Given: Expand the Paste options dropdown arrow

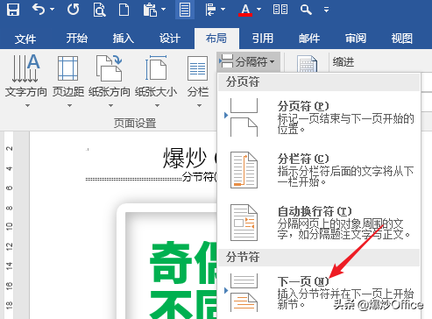Looking at the screenshot, I should (163, 10).
